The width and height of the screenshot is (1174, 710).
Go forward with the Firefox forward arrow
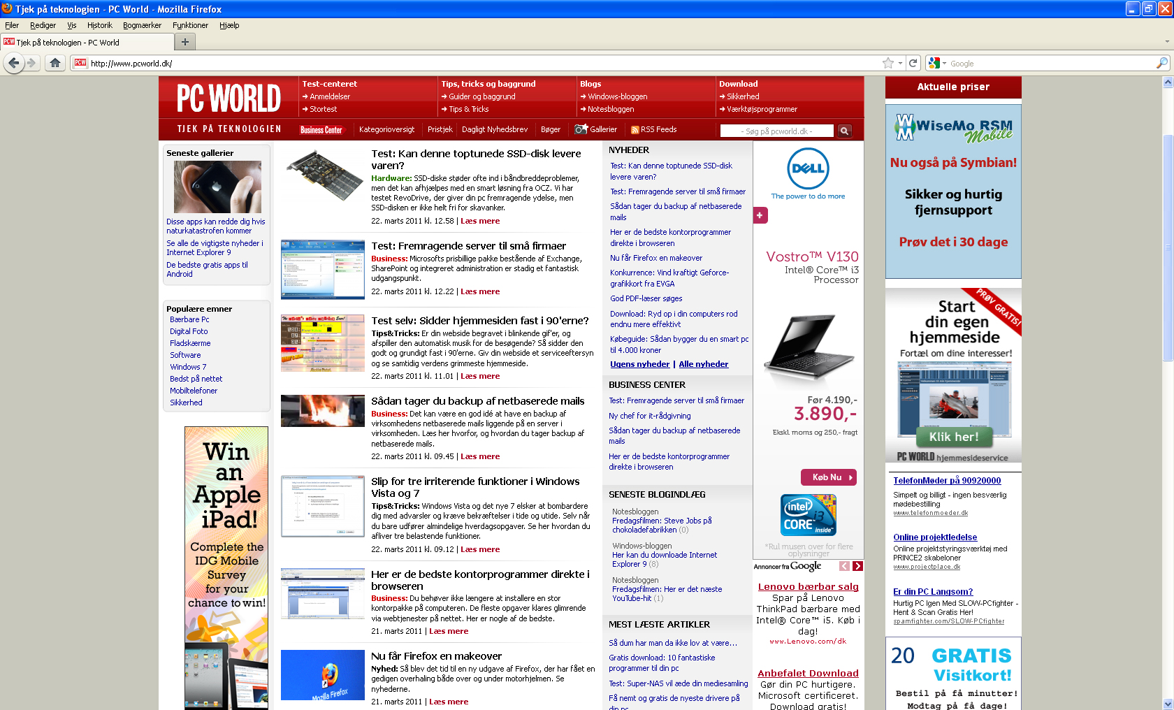tap(31, 63)
